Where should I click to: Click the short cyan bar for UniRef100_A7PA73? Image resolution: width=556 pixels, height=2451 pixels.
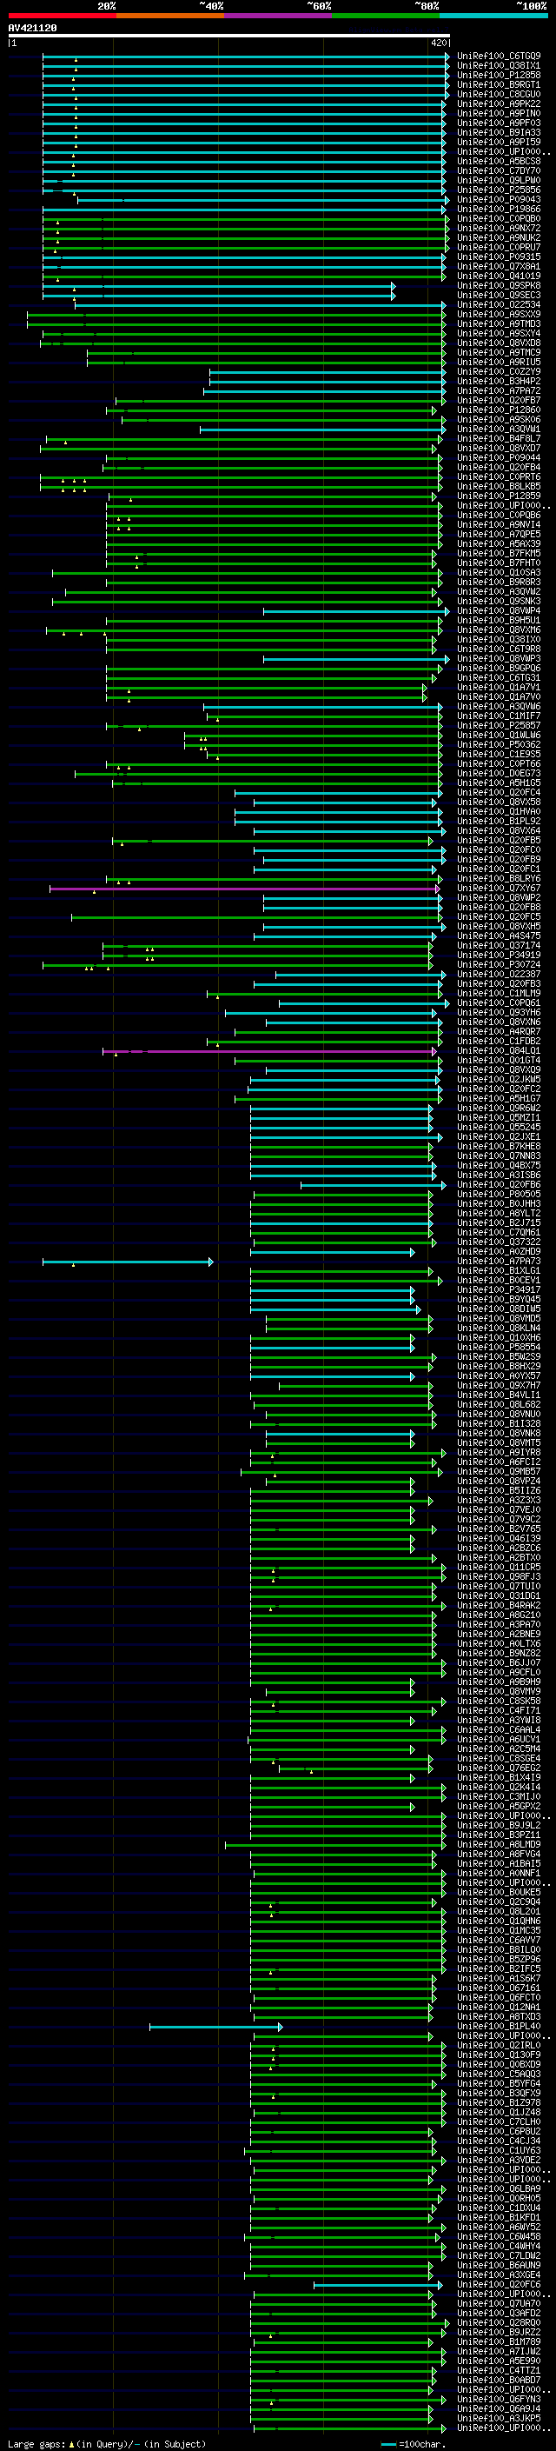tap(129, 1262)
